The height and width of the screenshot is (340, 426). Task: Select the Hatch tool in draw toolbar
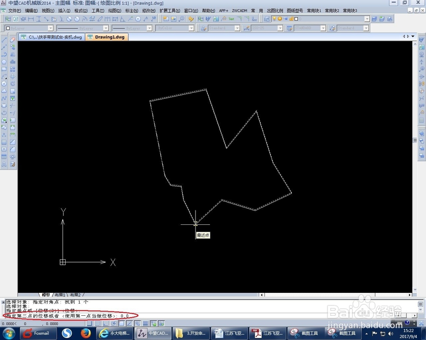(x=4, y=142)
